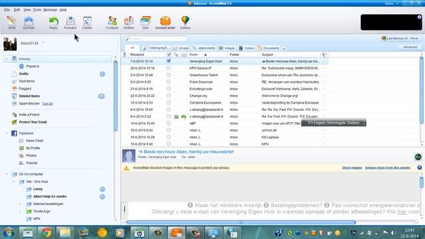Click the Last Backup on: Never button
The width and height of the screenshot is (425, 239).
400,39
